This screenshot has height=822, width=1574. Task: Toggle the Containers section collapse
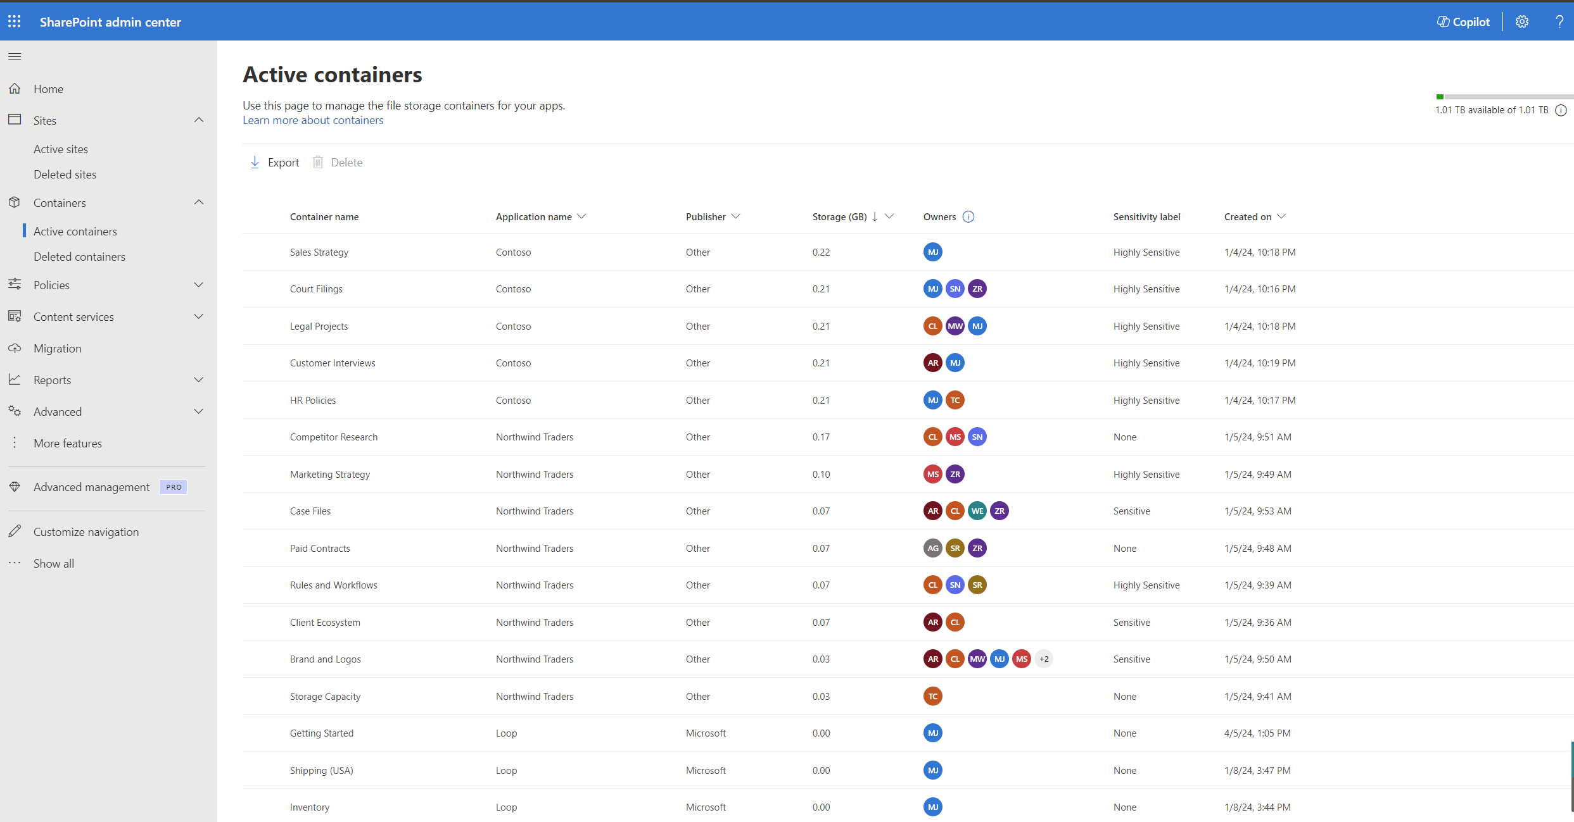point(199,203)
